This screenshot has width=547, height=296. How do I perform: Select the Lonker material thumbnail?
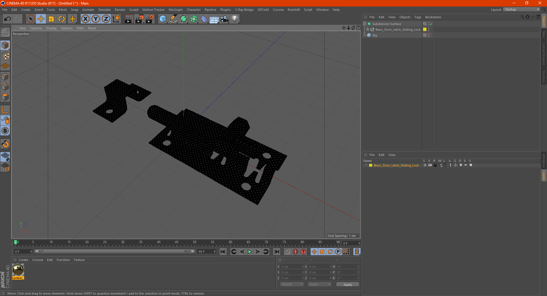[18, 270]
